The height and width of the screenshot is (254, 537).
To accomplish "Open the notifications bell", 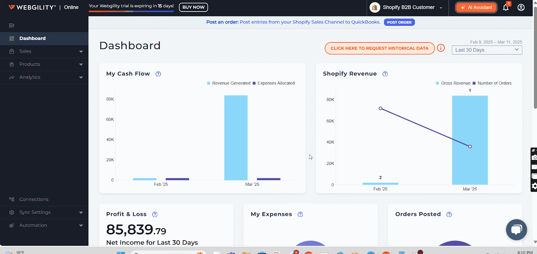I will click(x=505, y=7).
